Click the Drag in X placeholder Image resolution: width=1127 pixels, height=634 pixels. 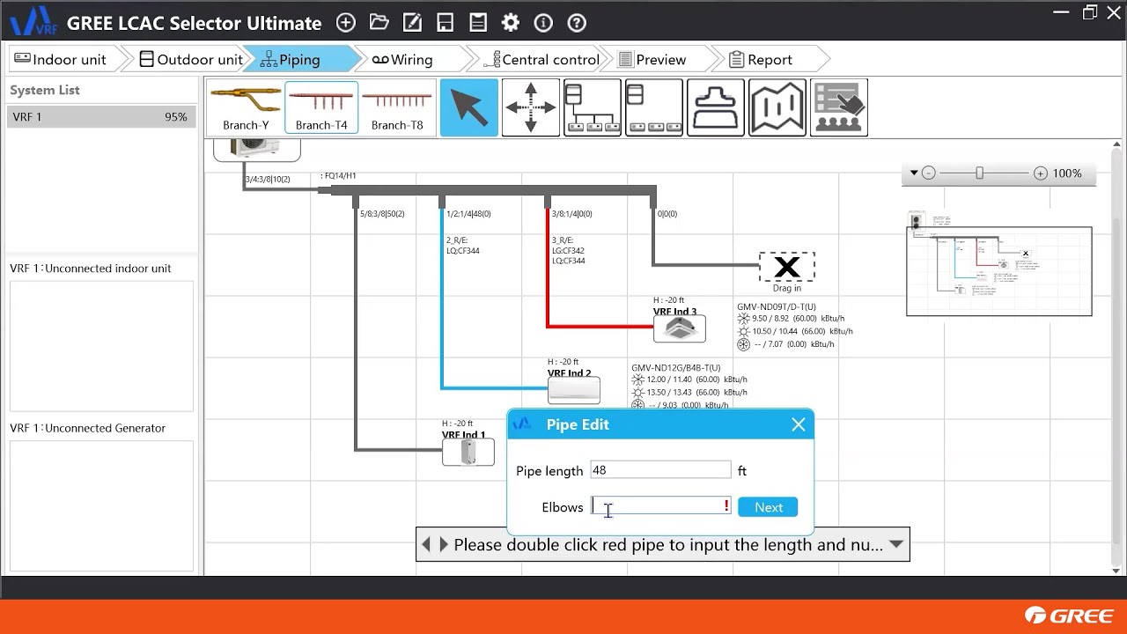click(x=787, y=267)
